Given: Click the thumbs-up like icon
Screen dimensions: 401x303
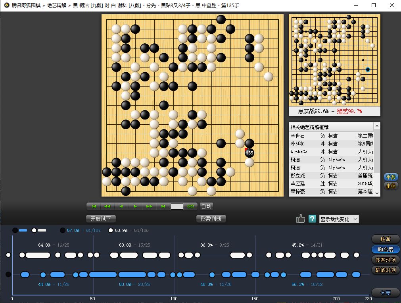Looking at the screenshot, I should click(300, 219).
